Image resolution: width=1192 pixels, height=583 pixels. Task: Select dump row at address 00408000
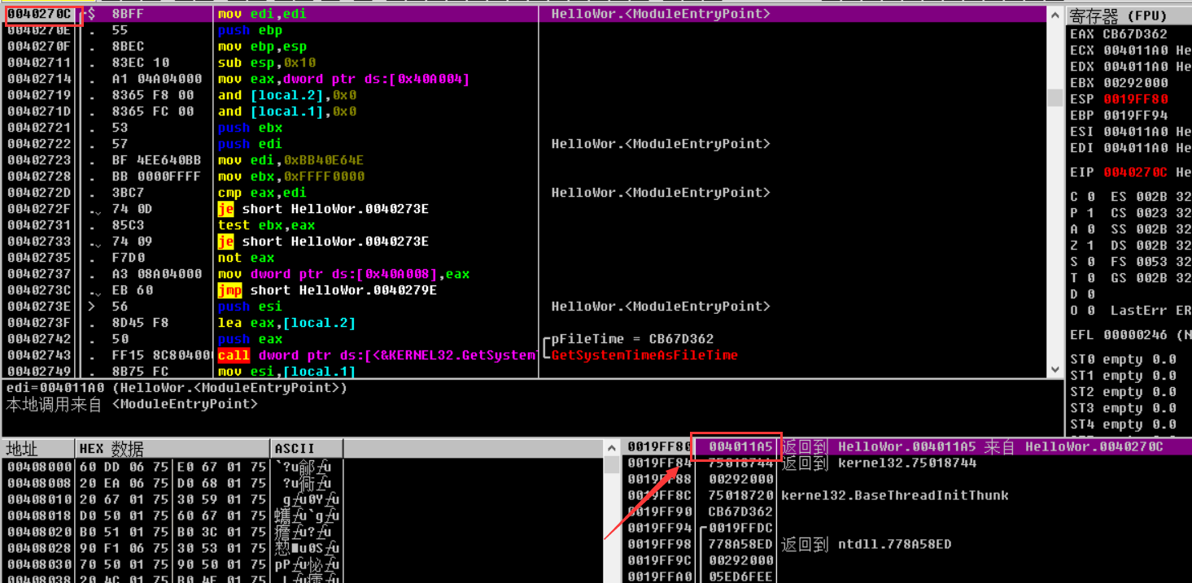click(x=172, y=467)
